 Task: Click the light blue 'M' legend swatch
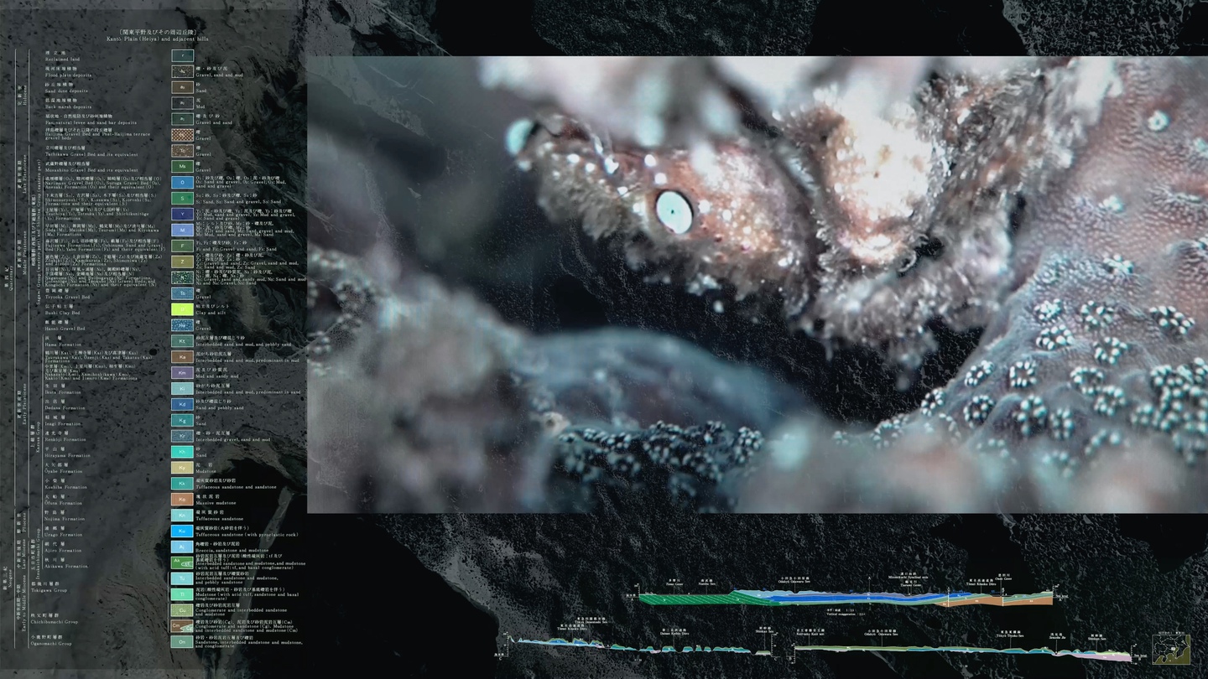click(x=183, y=230)
